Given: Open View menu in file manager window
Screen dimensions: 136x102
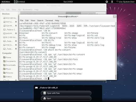Looking at the screenshot, I should [x=14, y=10].
